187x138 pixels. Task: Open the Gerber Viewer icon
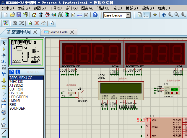tap(60, 15)
